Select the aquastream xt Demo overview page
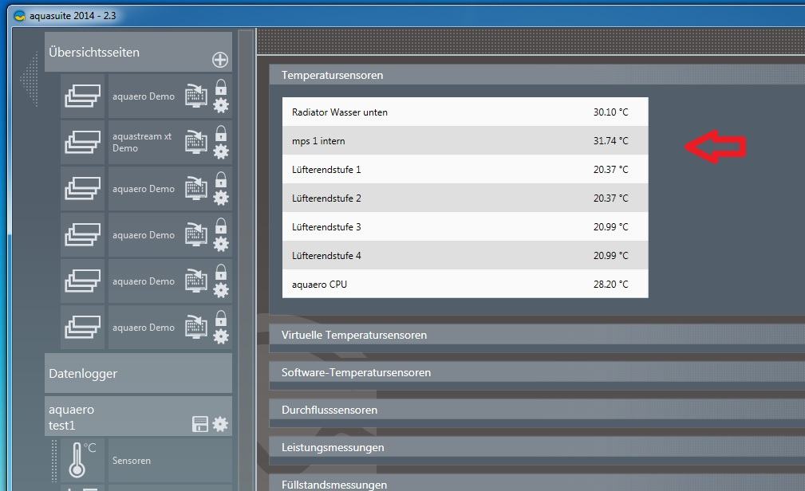805x491 pixels. click(142, 142)
